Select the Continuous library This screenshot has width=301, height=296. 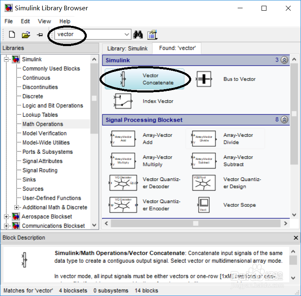tap(36, 78)
